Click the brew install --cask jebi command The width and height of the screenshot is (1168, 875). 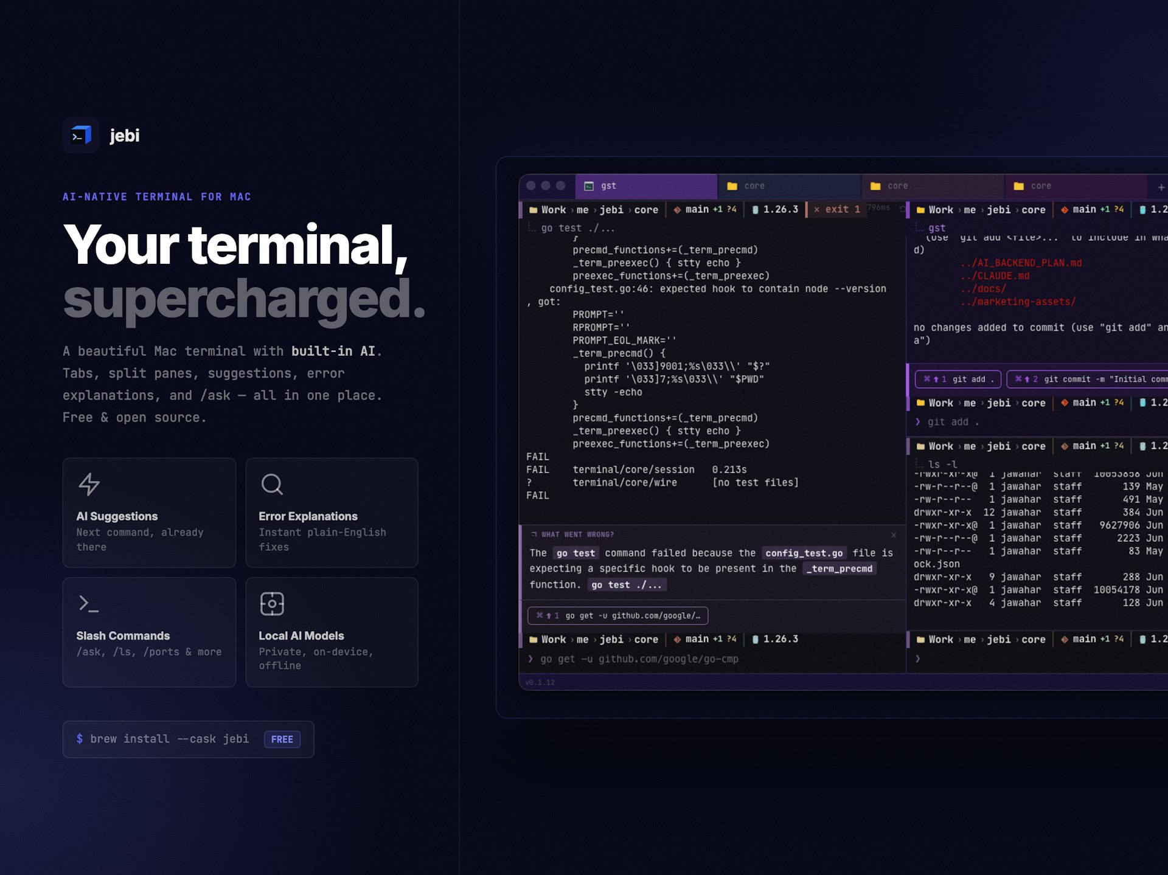[x=170, y=739]
